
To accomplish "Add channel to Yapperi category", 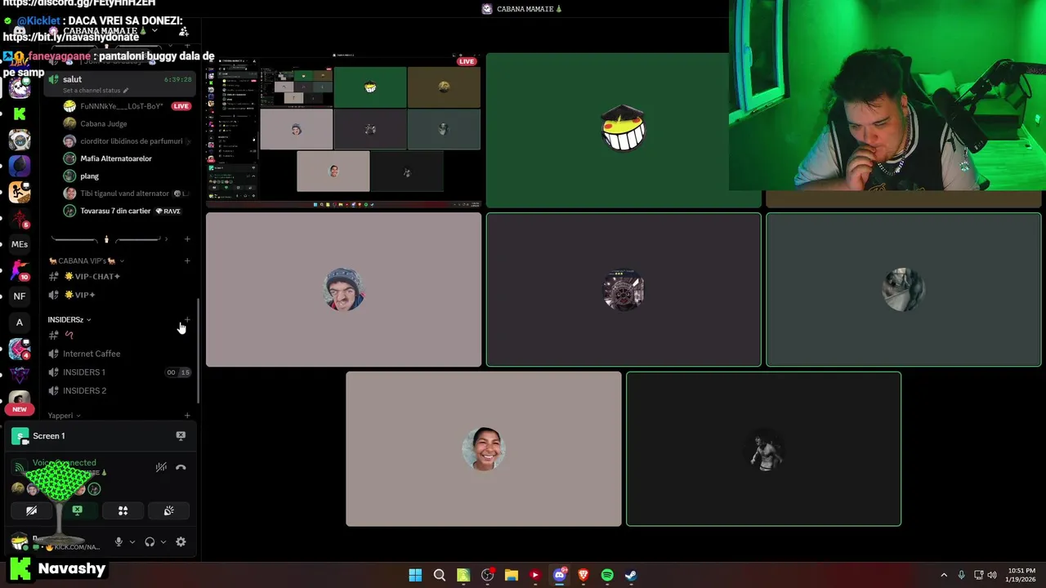I will [x=187, y=416].
